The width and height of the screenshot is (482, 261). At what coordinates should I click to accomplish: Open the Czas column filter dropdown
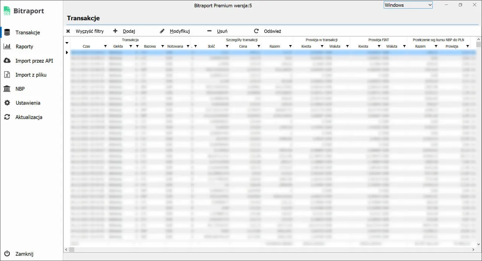pos(105,47)
